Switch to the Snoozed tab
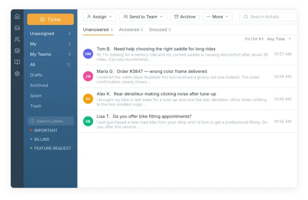The height and width of the screenshot is (200, 308). point(160,29)
